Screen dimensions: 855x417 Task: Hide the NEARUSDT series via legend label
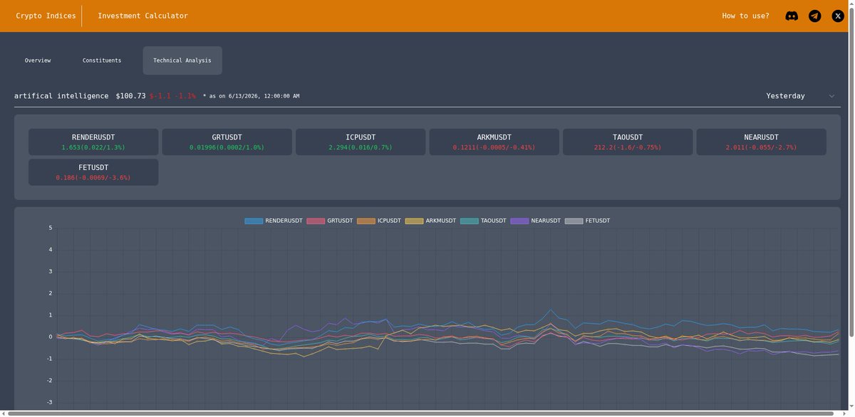click(546, 221)
